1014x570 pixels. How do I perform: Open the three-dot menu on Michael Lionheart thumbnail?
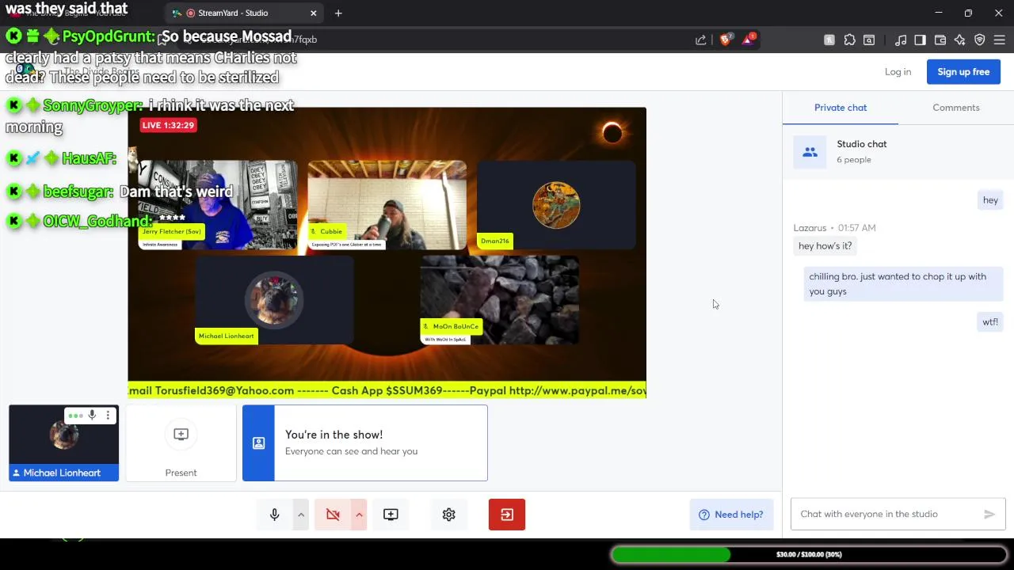click(x=109, y=415)
